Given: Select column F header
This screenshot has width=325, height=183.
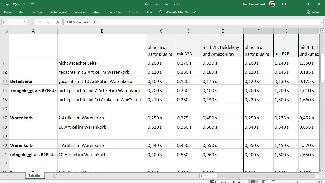Looking at the screenshot, I should tap(258, 31).
